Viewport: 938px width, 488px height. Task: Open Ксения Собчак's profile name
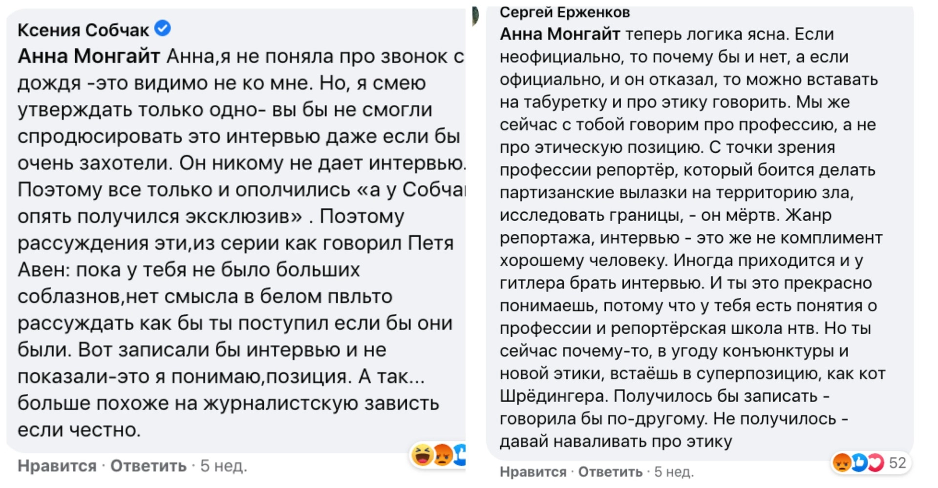(83, 30)
